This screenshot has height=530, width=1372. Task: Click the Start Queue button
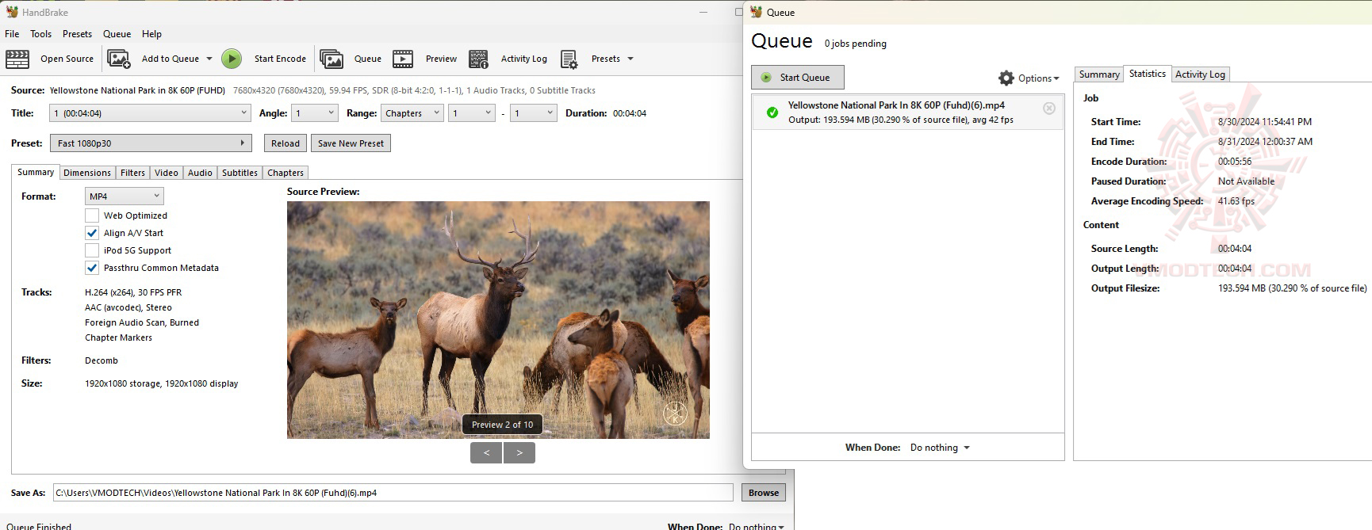tap(798, 78)
